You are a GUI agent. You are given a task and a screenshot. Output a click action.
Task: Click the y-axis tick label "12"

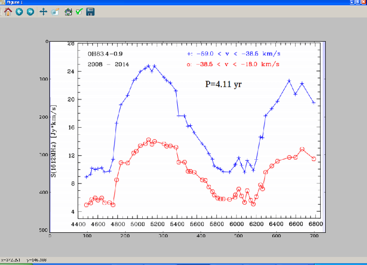click(x=71, y=155)
